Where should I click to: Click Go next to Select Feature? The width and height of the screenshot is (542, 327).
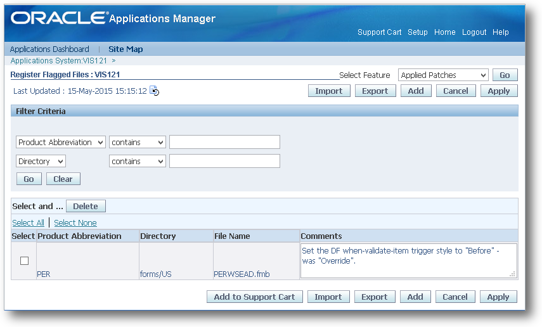505,75
